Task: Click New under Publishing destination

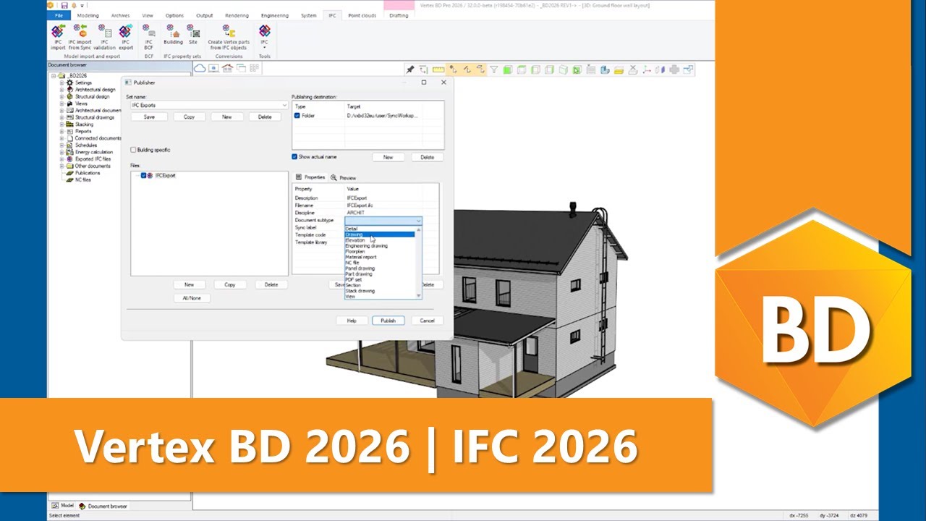Action: (388, 157)
